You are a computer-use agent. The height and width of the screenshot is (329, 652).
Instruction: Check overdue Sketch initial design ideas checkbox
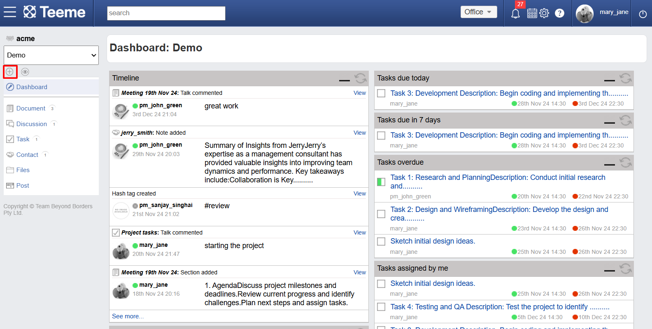coord(382,242)
